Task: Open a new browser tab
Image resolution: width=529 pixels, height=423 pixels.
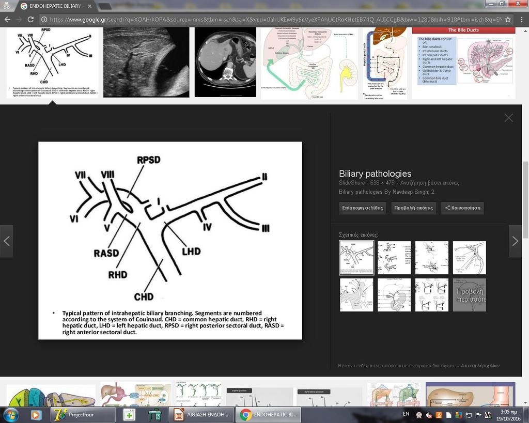Action: [105, 6]
